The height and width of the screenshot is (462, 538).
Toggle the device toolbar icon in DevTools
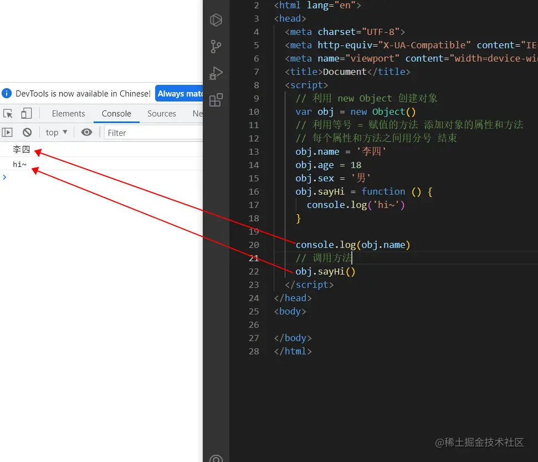(27, 113)
